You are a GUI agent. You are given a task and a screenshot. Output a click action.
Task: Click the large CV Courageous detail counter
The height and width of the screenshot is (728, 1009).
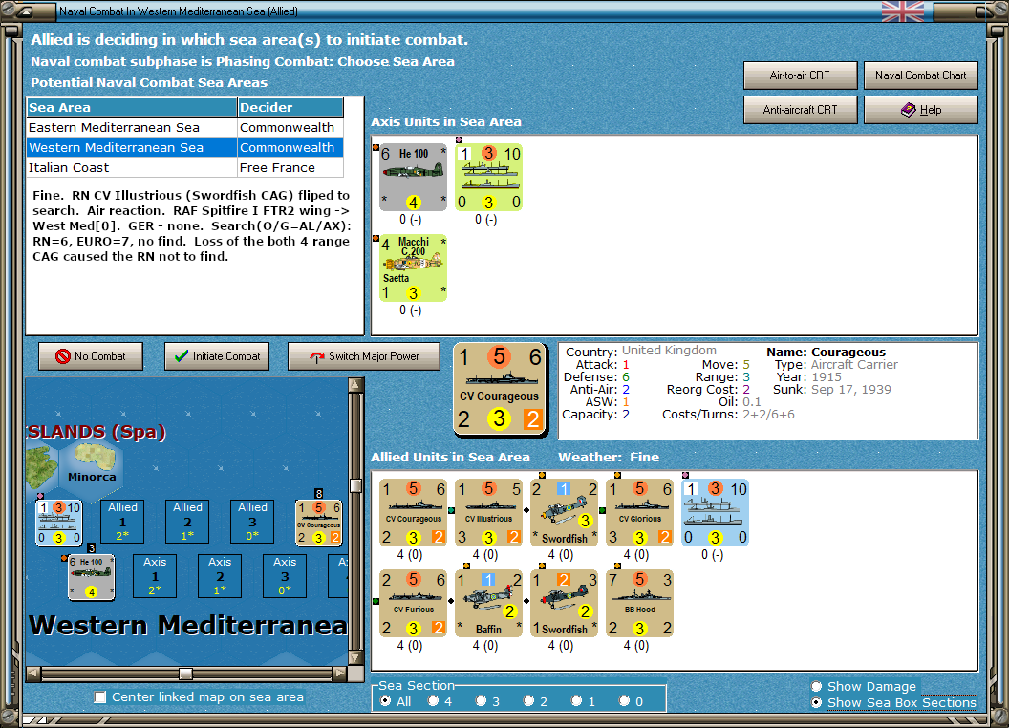coord(500,390)
